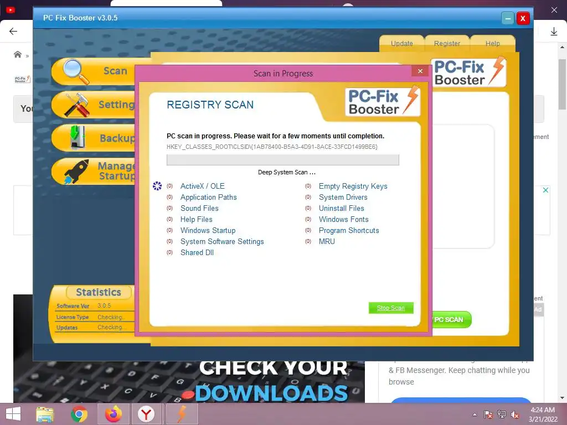Close the webpage ad with X icon

click(x=545, y=190)
